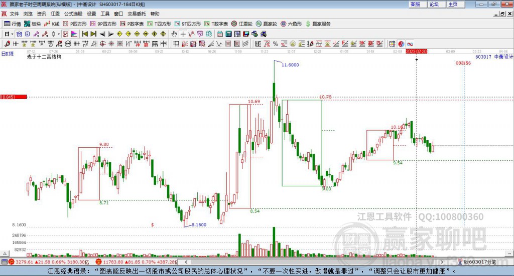Select the n² square number tool
This screenshot has width=514, height=276.
(85, 44)
